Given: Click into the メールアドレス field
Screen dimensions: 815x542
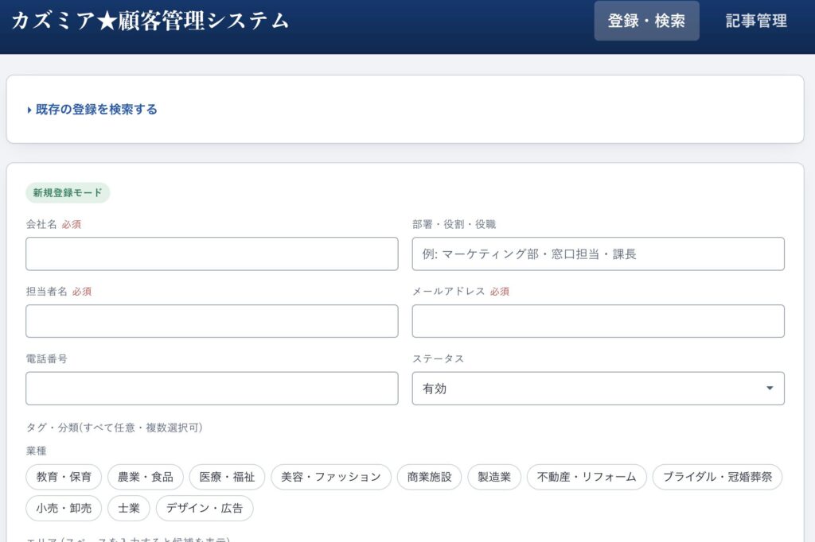Looking at the screenshot, I should 598,321.
